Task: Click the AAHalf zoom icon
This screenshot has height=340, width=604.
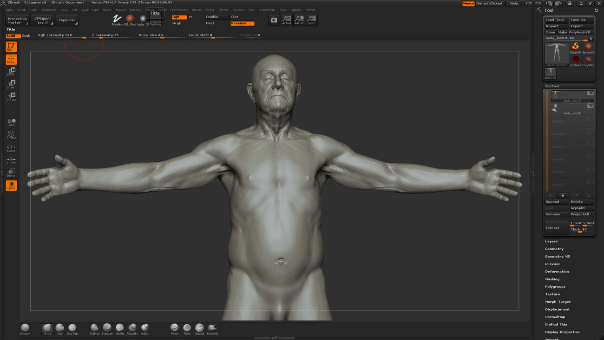Action: click(x=299, y=20)
